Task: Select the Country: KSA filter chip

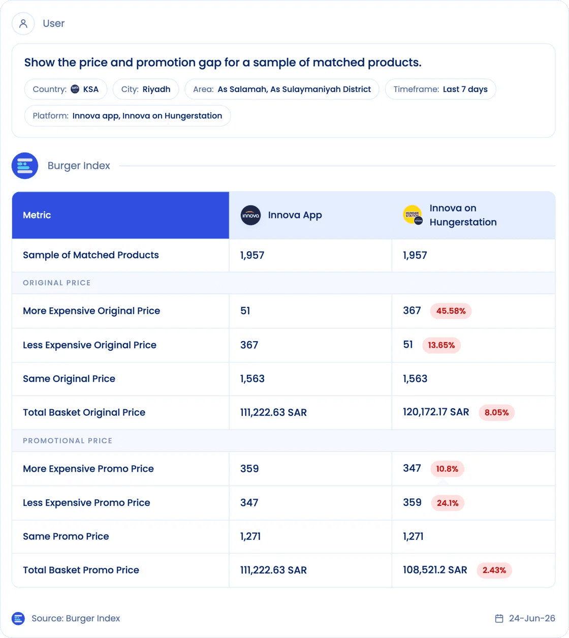Action: pos(66,89)
